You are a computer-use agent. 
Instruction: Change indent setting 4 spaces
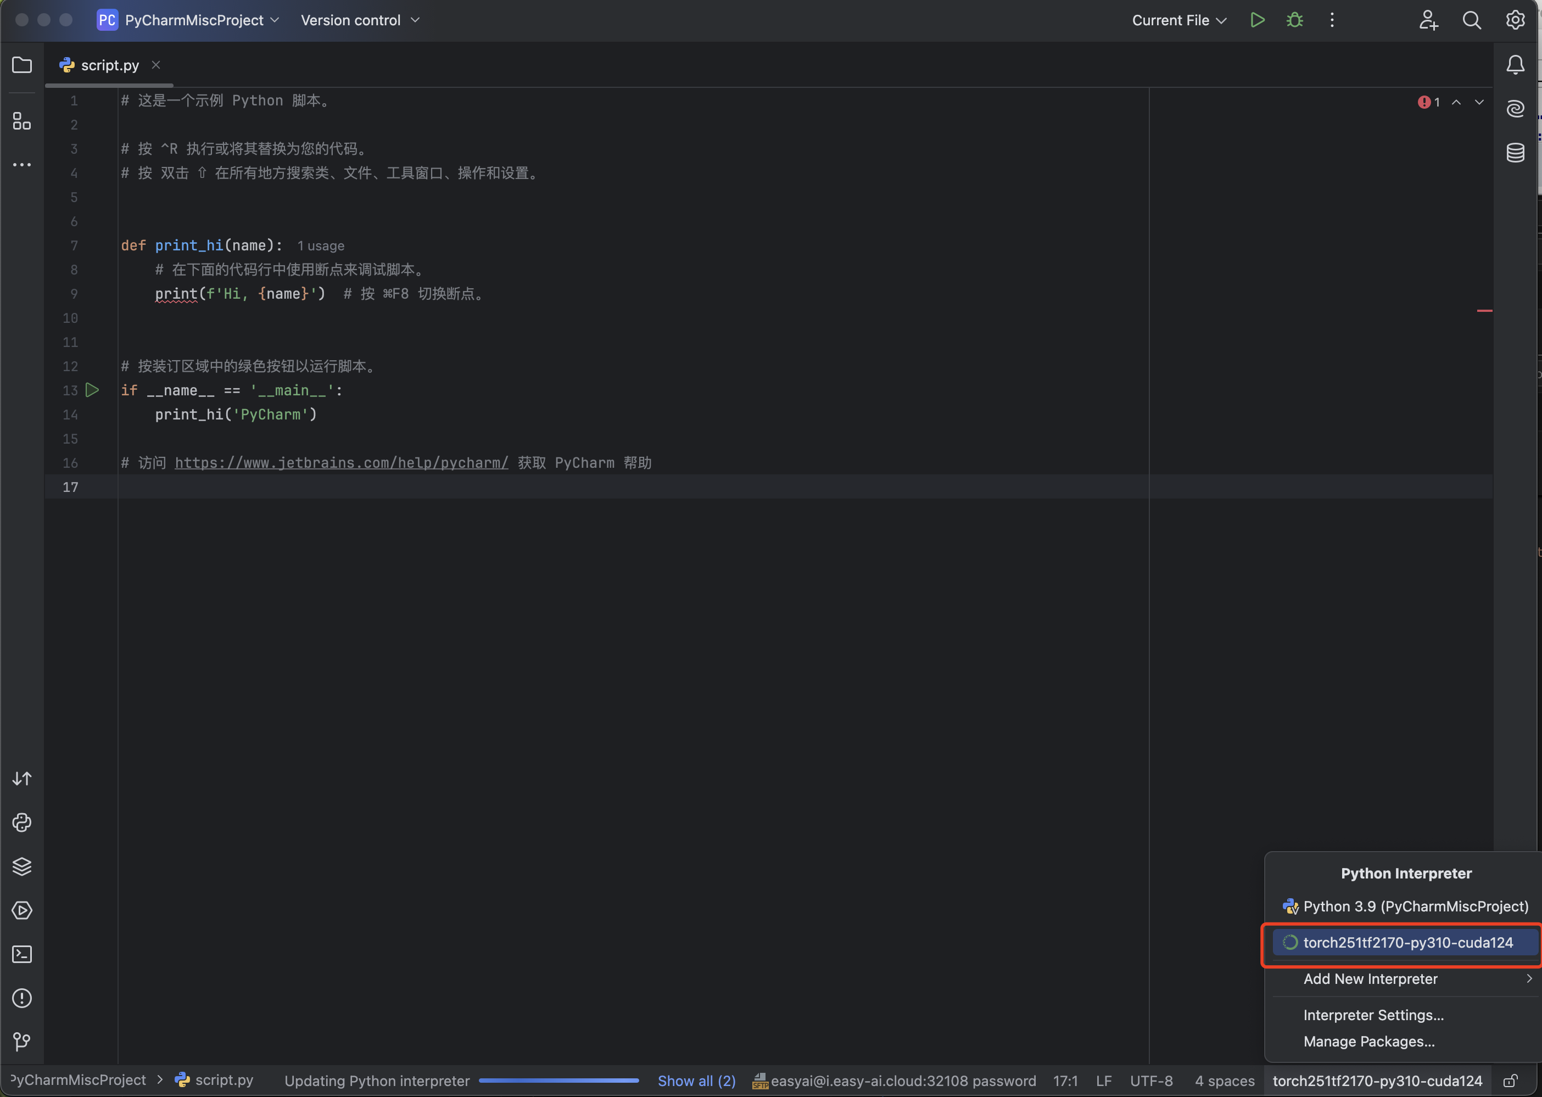1225,1081
